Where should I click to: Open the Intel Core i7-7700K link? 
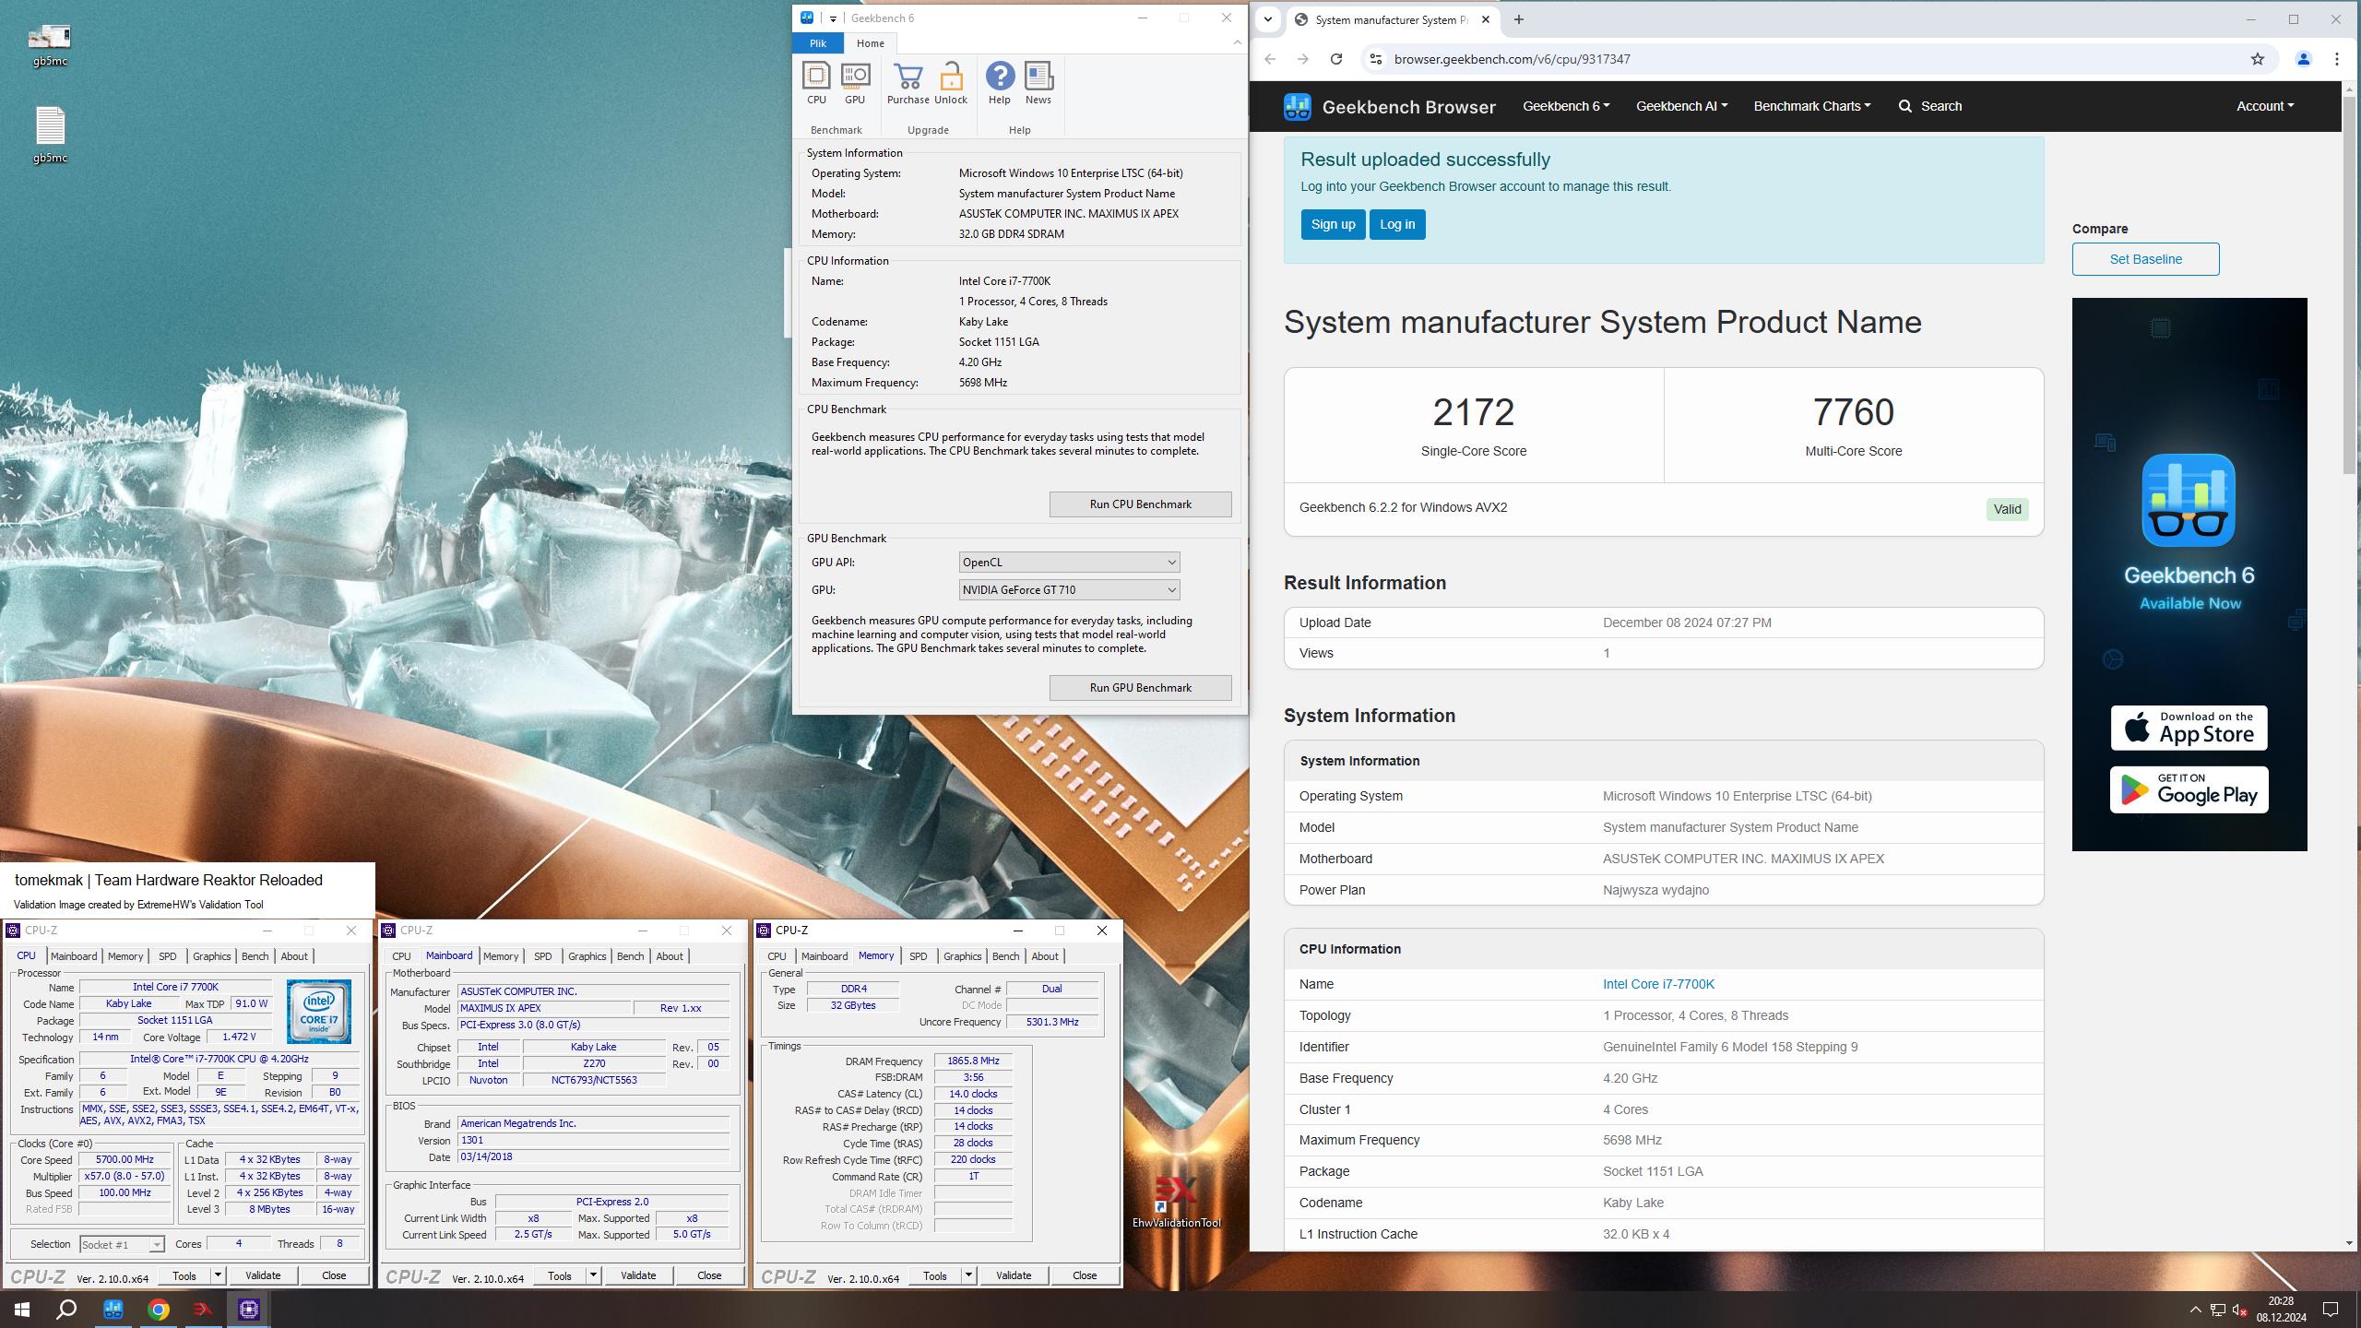pos(1658,984)
